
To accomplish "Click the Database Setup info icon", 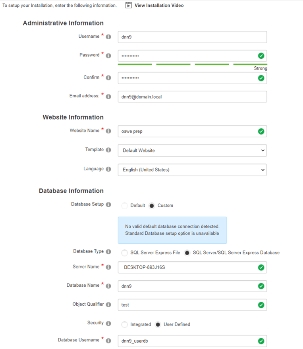I will [x=108, y=205].
